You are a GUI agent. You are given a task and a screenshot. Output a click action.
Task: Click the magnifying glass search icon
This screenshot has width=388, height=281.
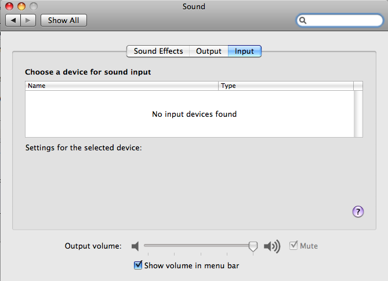[303, 20]
